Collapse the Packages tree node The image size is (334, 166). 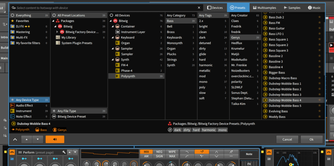(x=53, y=21)
